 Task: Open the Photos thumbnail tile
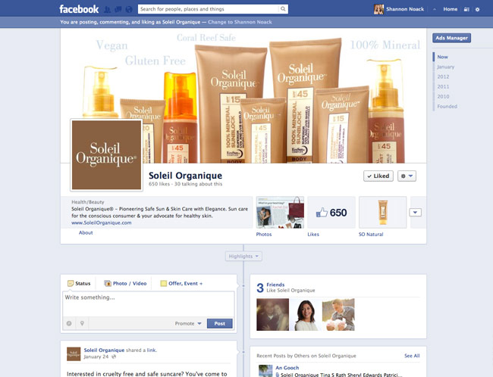(x=280, y=213)
